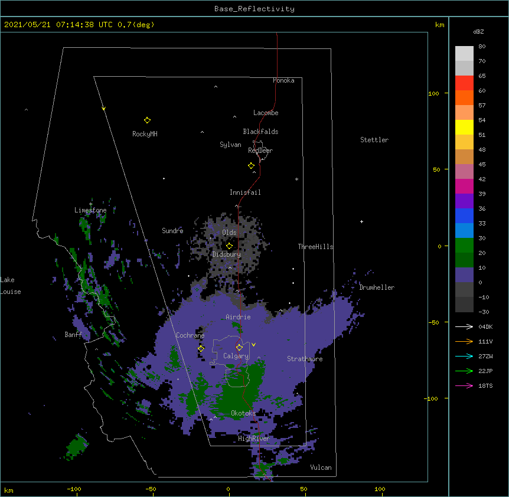
Task: Click the legend label 04DK
Action: pyautogui.click(x=485, y=326)
